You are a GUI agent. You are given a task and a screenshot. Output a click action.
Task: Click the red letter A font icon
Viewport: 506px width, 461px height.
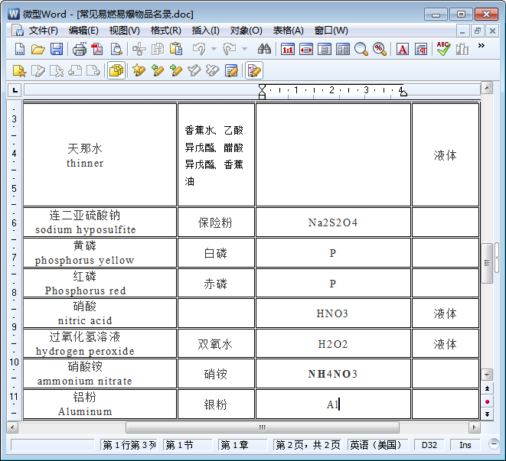[x=403, y=49]
